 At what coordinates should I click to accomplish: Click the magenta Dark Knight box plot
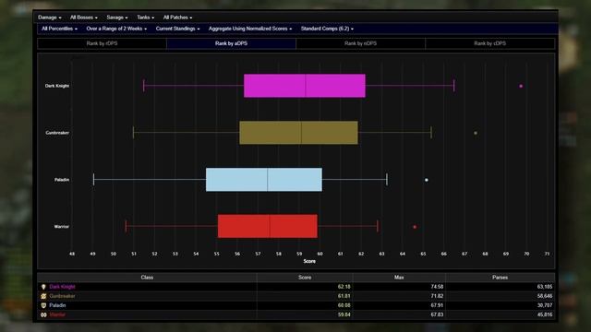coord(305,86)
